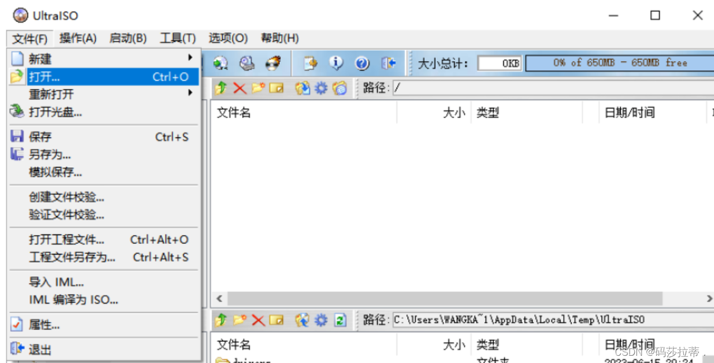
Task: Open help via the blue question mark icon
Action: (x=363, y=63)
